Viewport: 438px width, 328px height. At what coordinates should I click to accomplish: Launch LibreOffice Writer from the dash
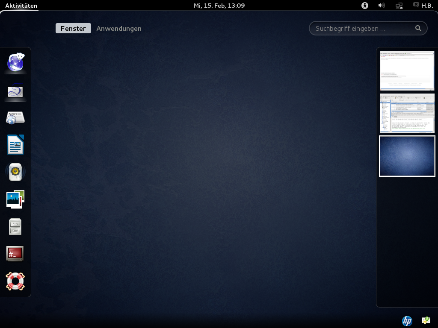click(x=15, y=145)
